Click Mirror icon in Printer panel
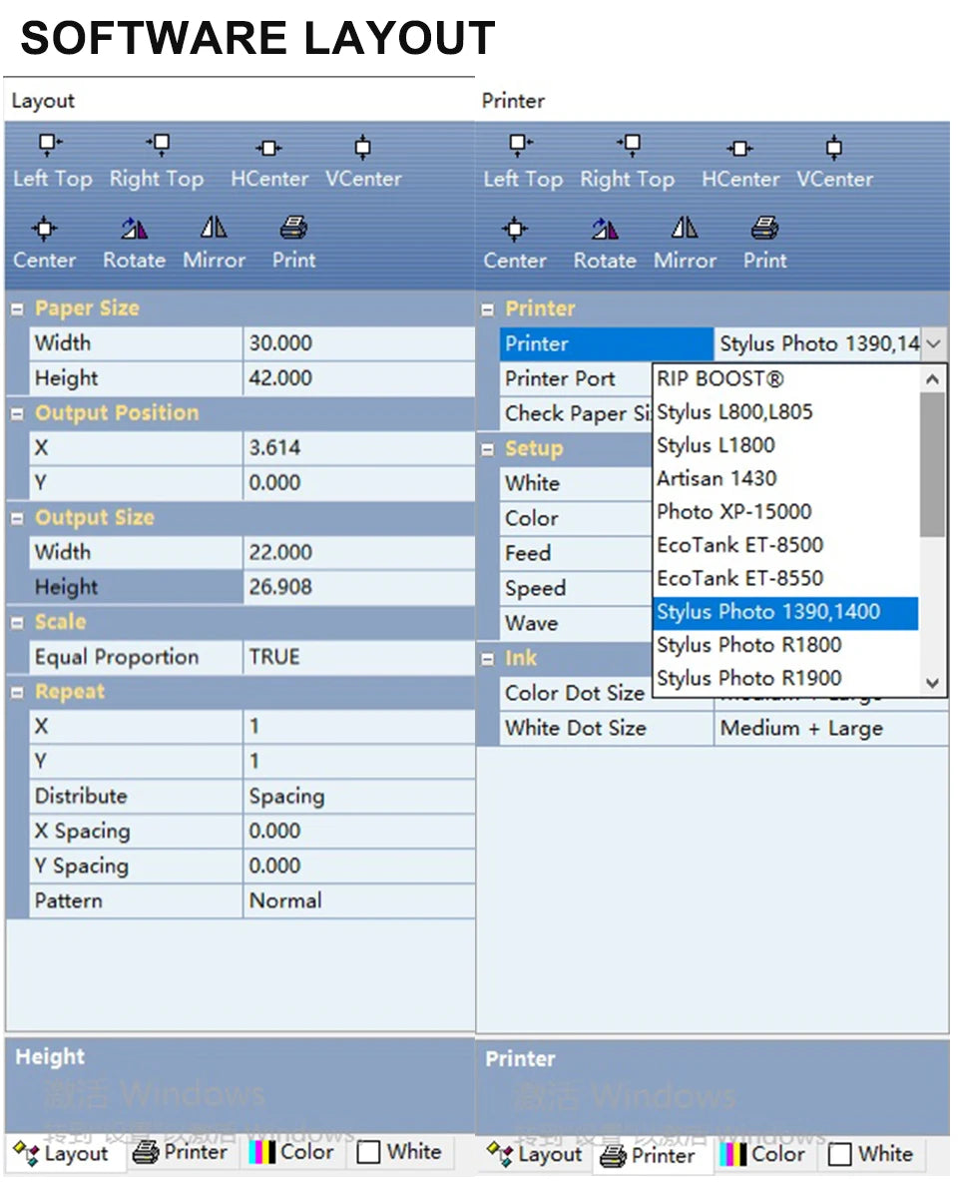 (685, 228)
